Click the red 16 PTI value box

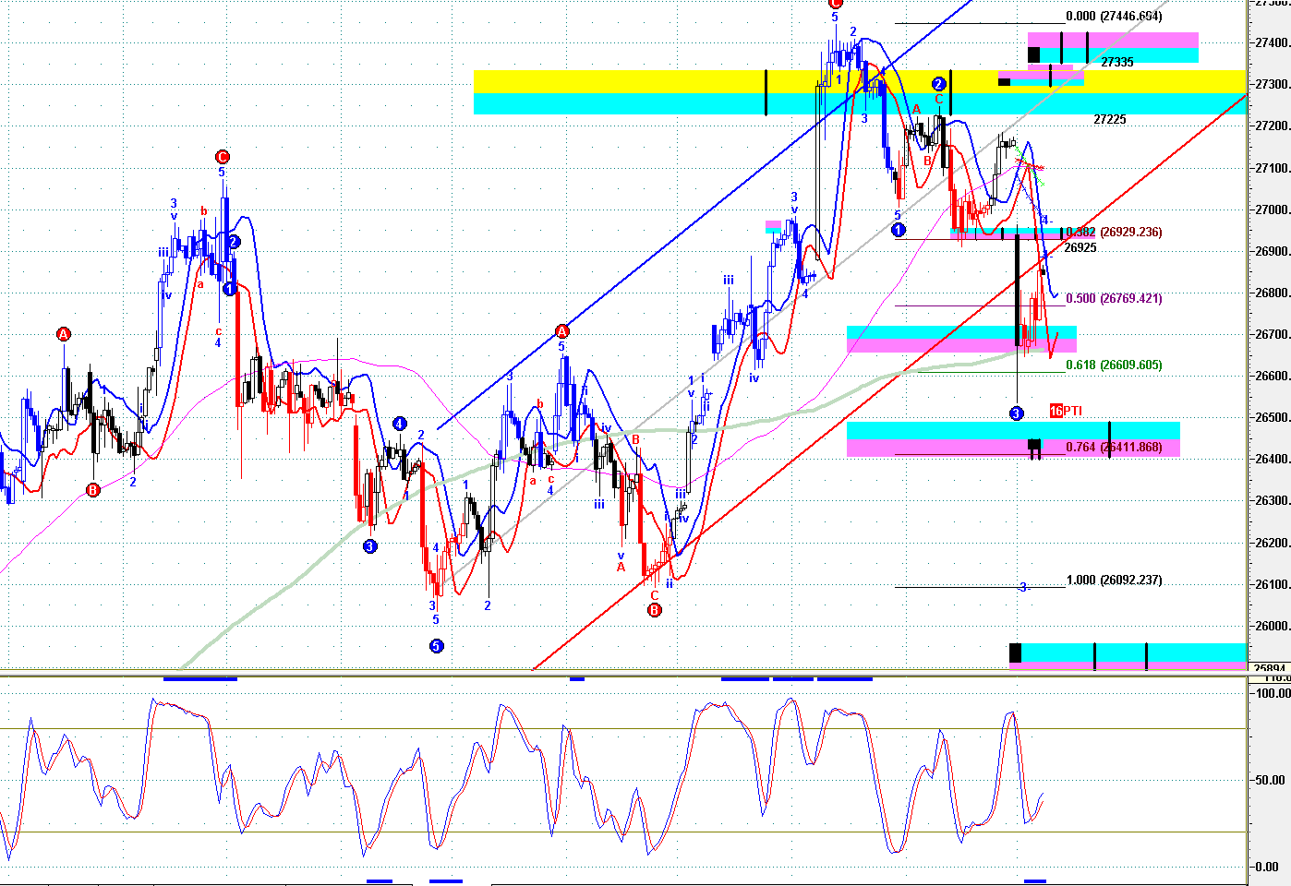pyautogui.click(x=1056, y=411)
